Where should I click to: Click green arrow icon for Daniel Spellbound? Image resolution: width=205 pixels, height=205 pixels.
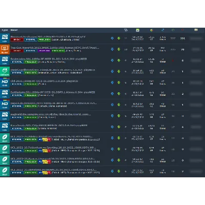pyautogui.click(x=119, y=71)
